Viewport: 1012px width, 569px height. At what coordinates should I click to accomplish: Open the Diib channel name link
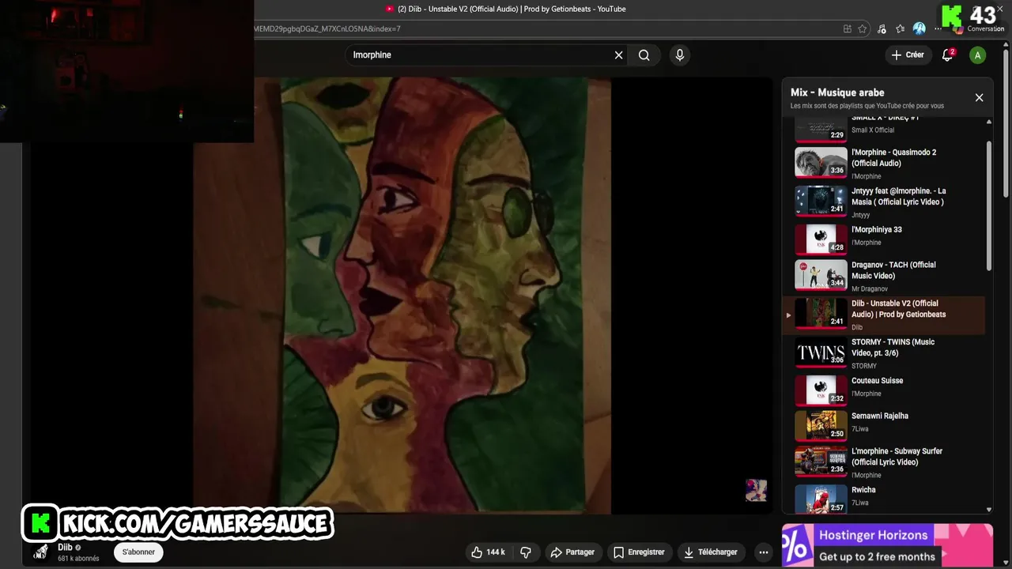[x=65, y=548]
